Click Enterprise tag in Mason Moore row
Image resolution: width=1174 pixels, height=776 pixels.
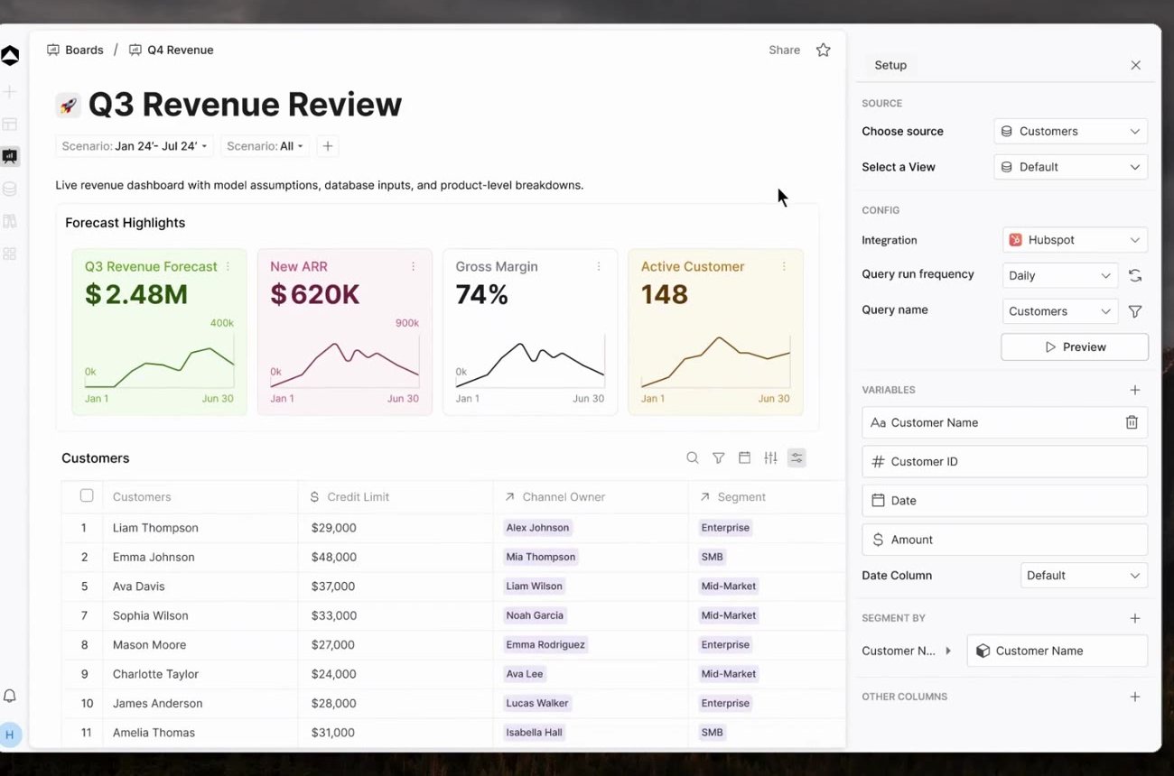point(725,644)
